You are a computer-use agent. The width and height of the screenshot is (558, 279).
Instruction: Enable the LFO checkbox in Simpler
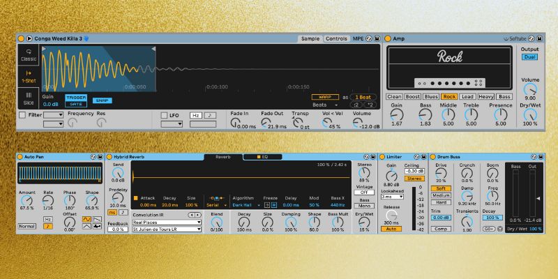164,115
